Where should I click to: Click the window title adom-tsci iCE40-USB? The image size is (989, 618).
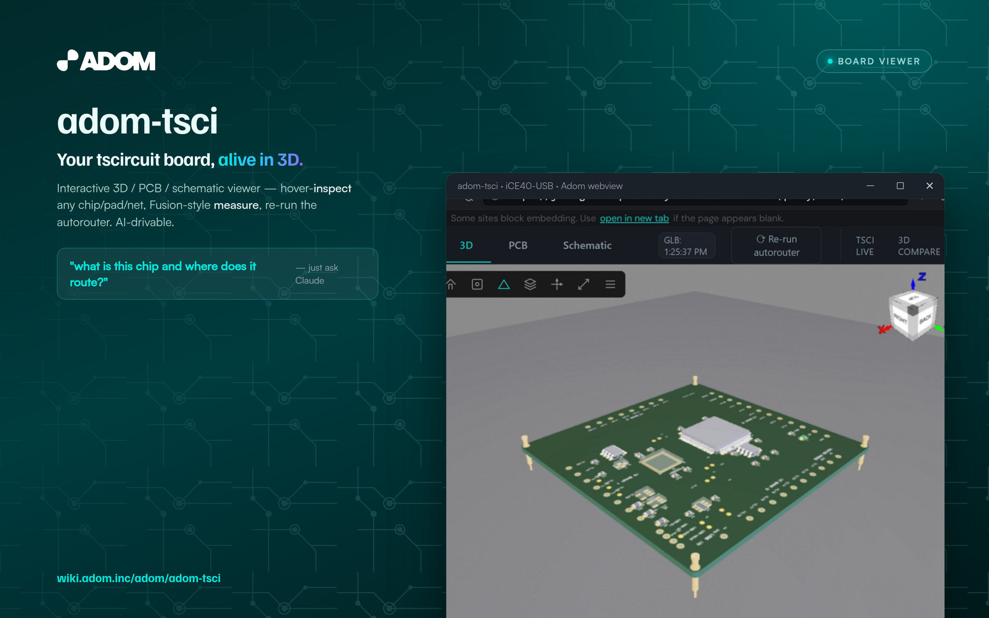pyautogui.click(x=539, y=186)
